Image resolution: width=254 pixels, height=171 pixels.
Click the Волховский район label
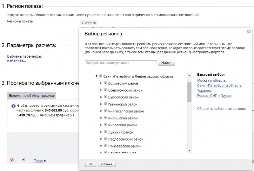pyautogui.click(x=123, y=83)
